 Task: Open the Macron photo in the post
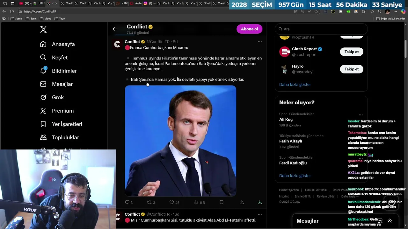coord(180,141)
